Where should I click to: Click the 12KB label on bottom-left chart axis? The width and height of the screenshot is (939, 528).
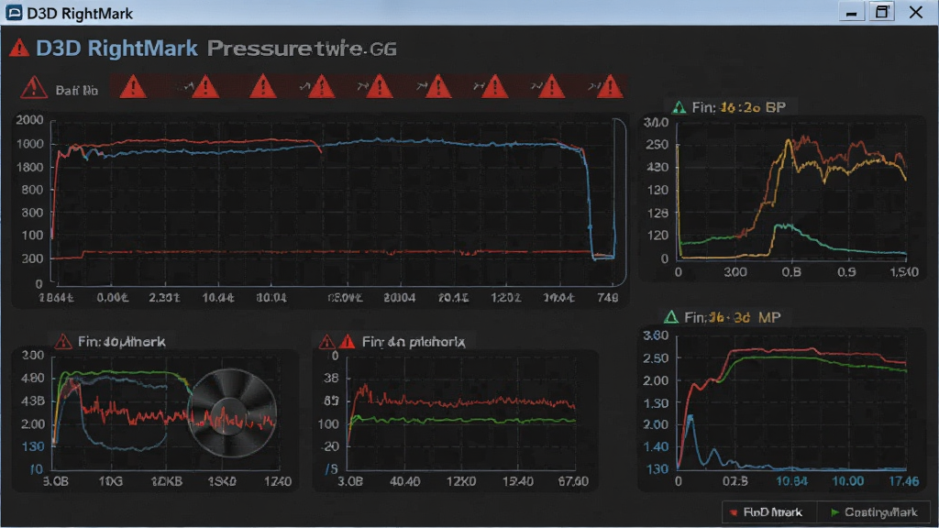[x=167, y=481]
